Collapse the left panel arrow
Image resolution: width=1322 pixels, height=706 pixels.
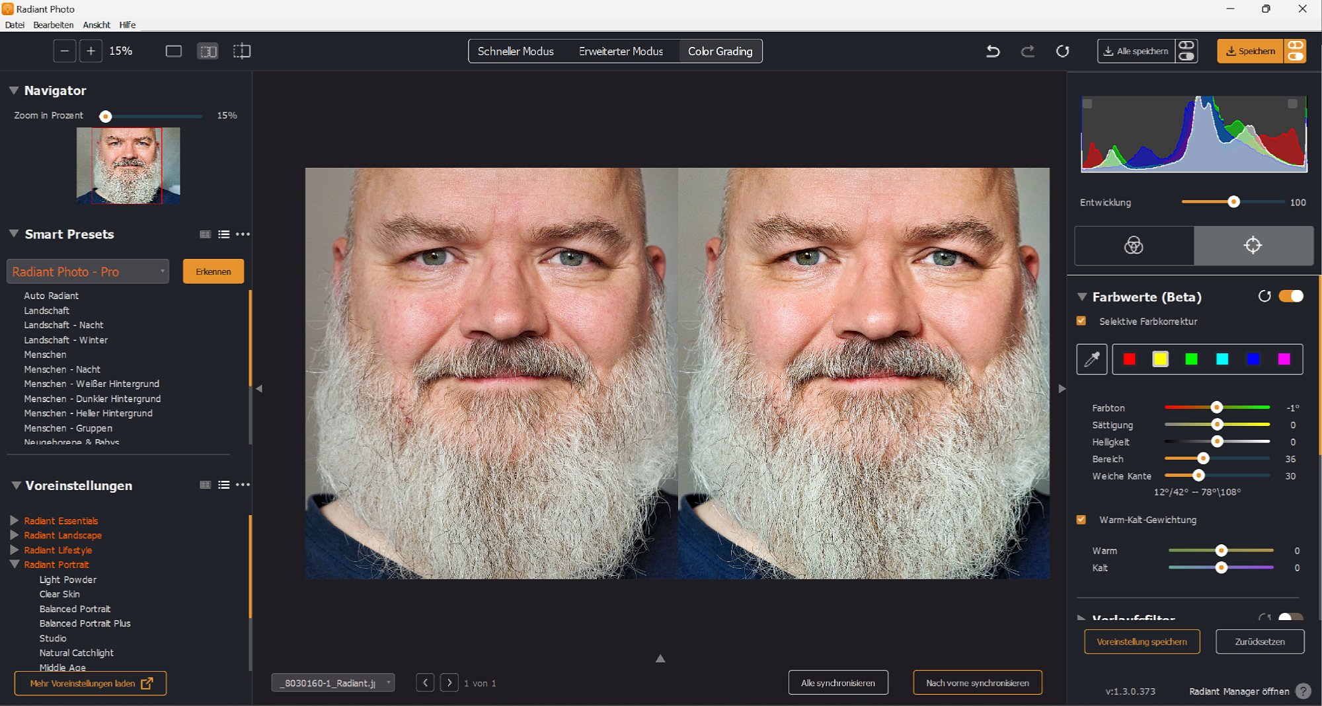click(259, 389)
